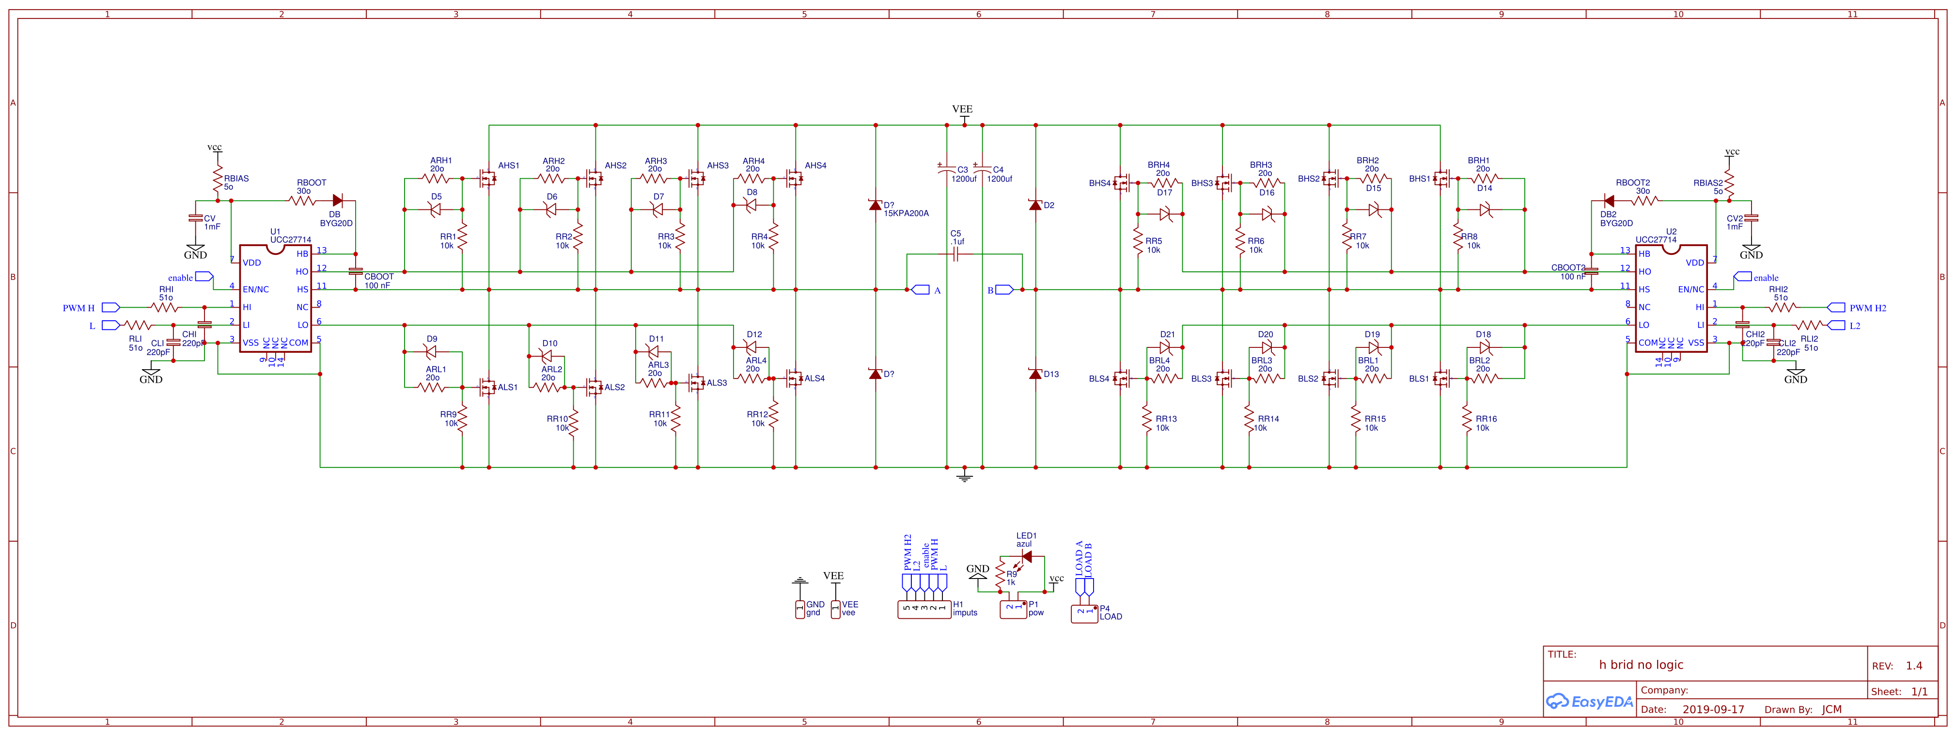Select the 15KPA200A TVS diode symbol
1956x735 pixels.
coord(876,205)
